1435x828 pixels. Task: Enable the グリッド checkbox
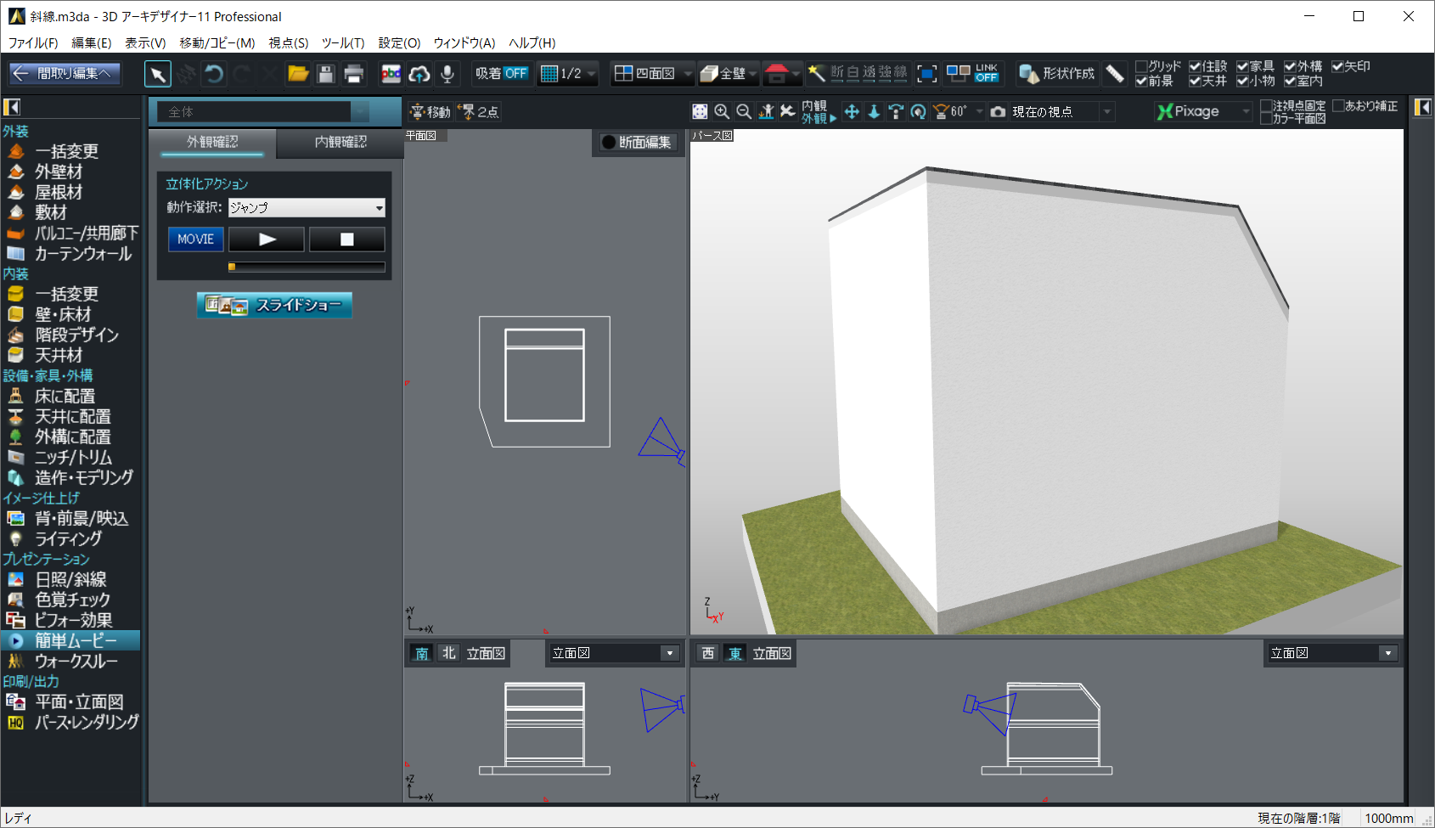(x=1142, y=66)
